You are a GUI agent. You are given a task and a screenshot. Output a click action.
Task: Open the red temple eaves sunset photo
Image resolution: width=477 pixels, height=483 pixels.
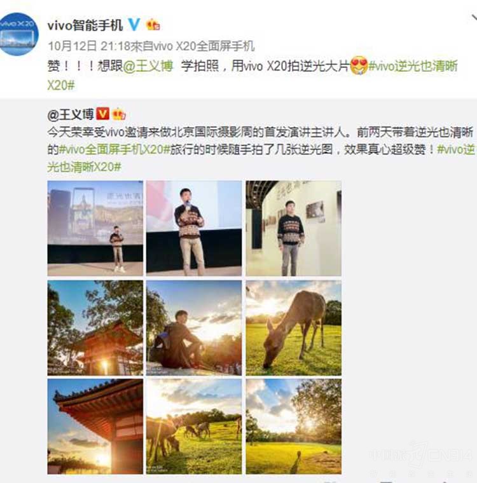click(95, 426)
